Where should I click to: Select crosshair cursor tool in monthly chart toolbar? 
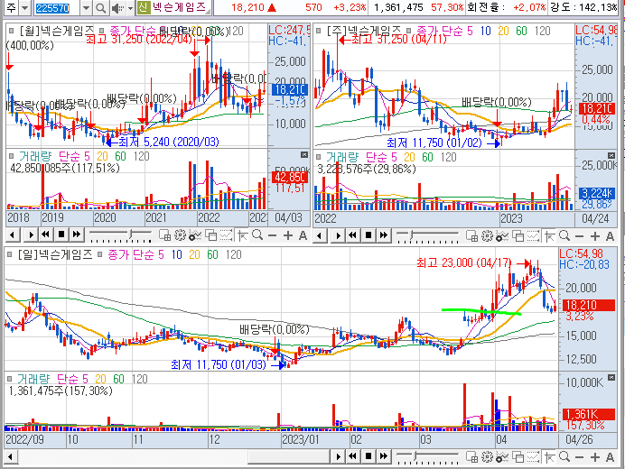pyautogui.click(x=242, y=235)
